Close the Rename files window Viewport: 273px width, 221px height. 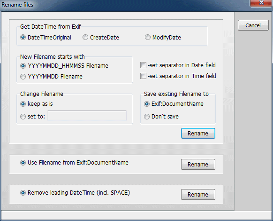pyautogui.click(x=261, y=3)
